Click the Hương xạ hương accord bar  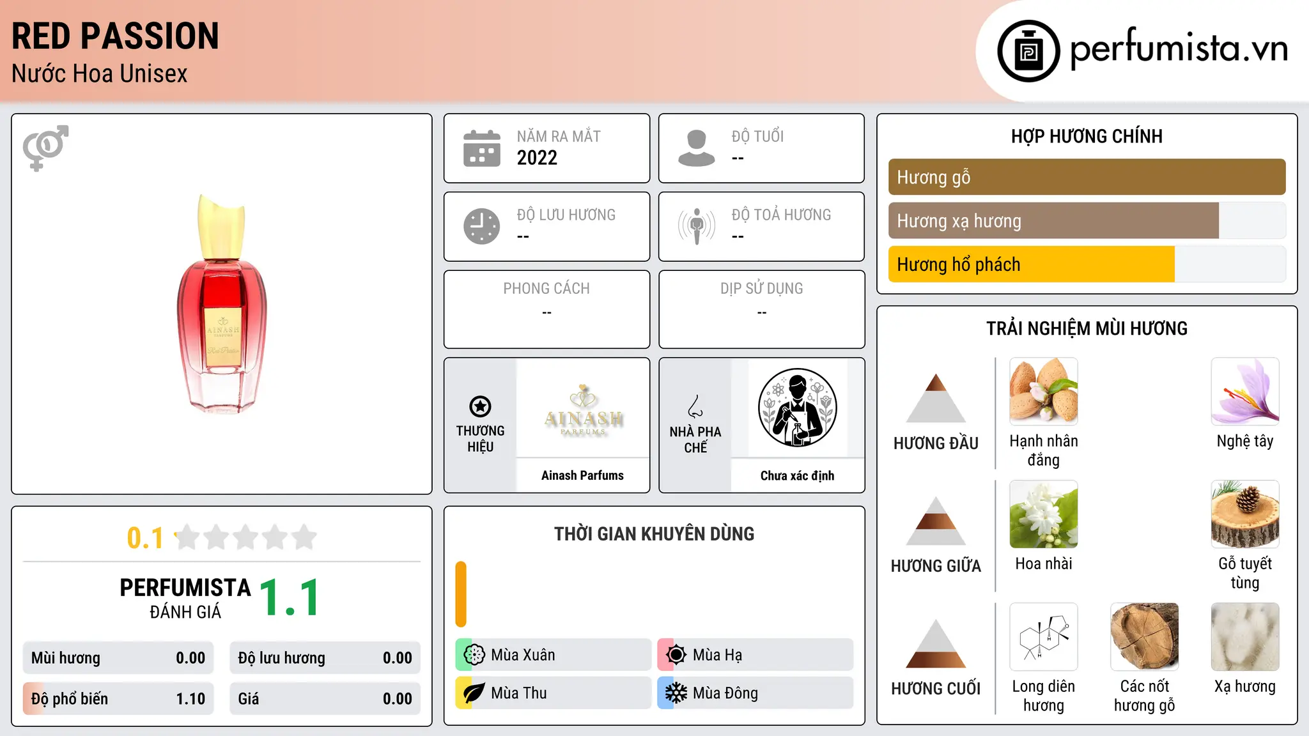[x=1087, y=220]
